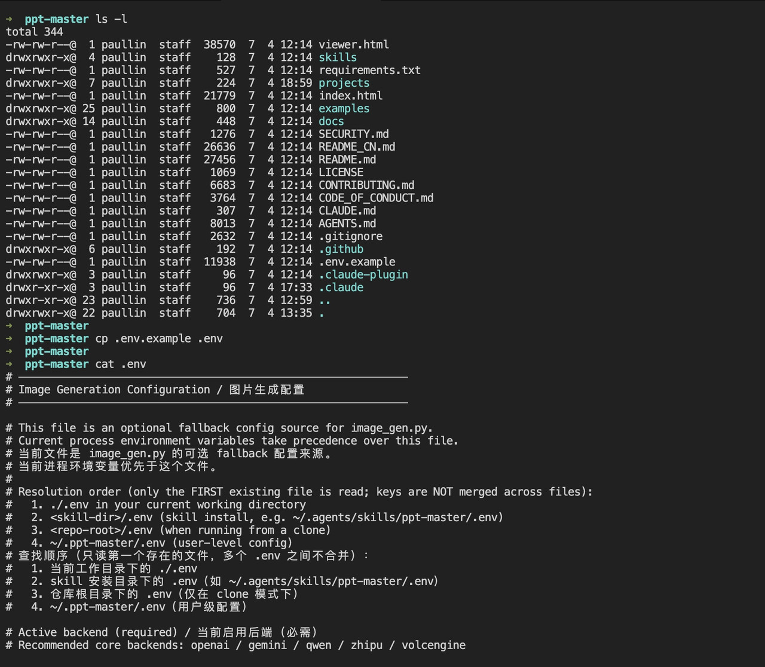Click the English '~/.ppt-master/.env (user-level config)' line
The image size is (765, 667).
[x=149, y=543]
